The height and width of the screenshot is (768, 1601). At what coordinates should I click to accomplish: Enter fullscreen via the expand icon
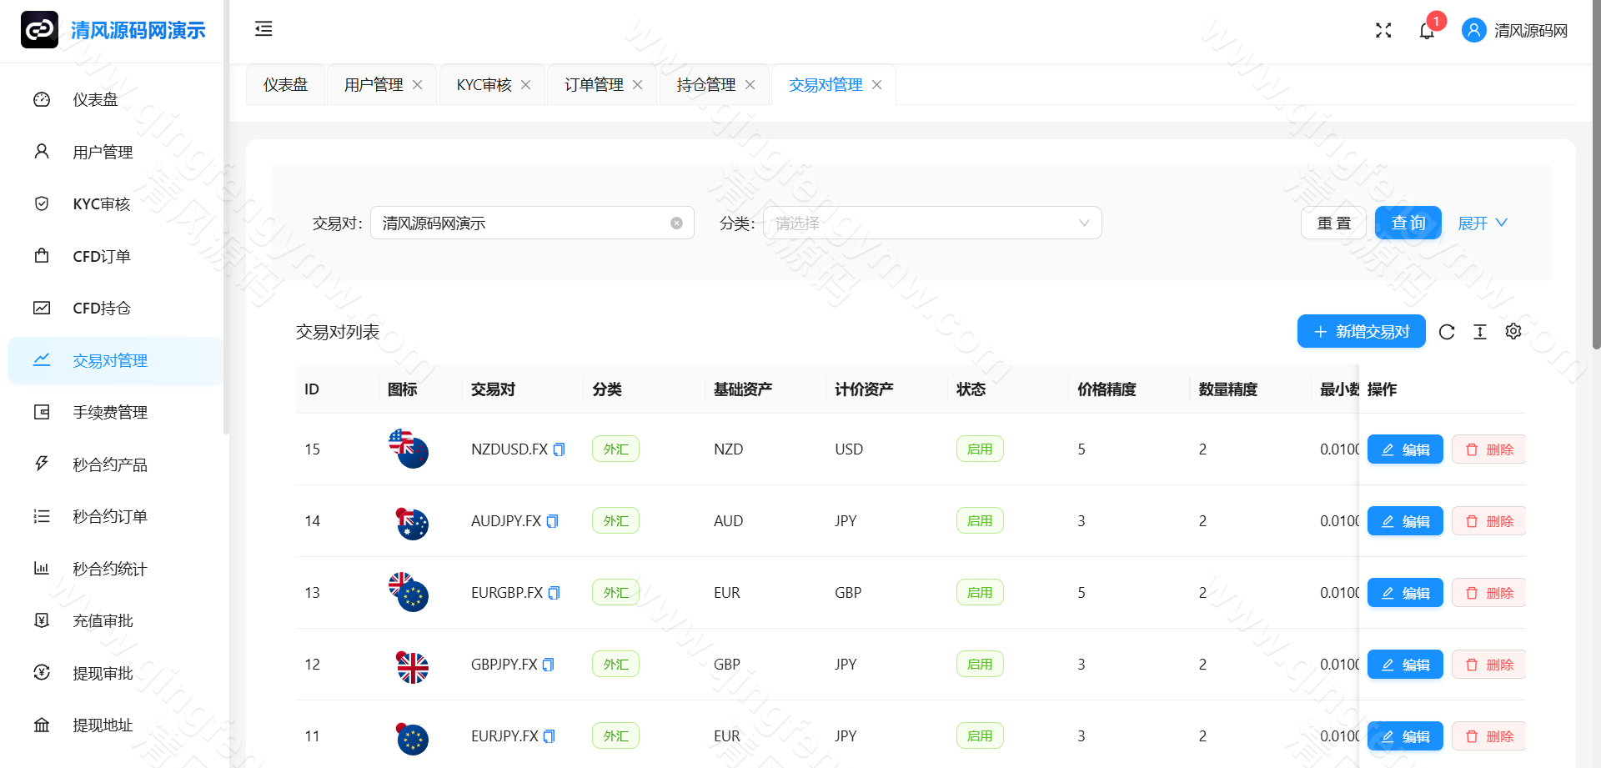[x=1383, y=30]
